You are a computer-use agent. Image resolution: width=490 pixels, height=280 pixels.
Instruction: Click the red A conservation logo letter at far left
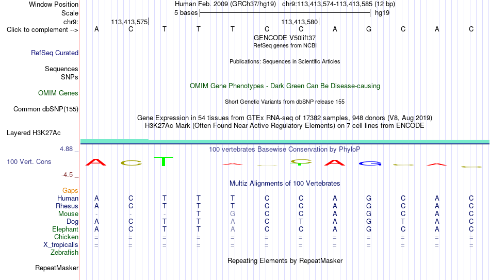pyautogui.click(x=96, y=162)
